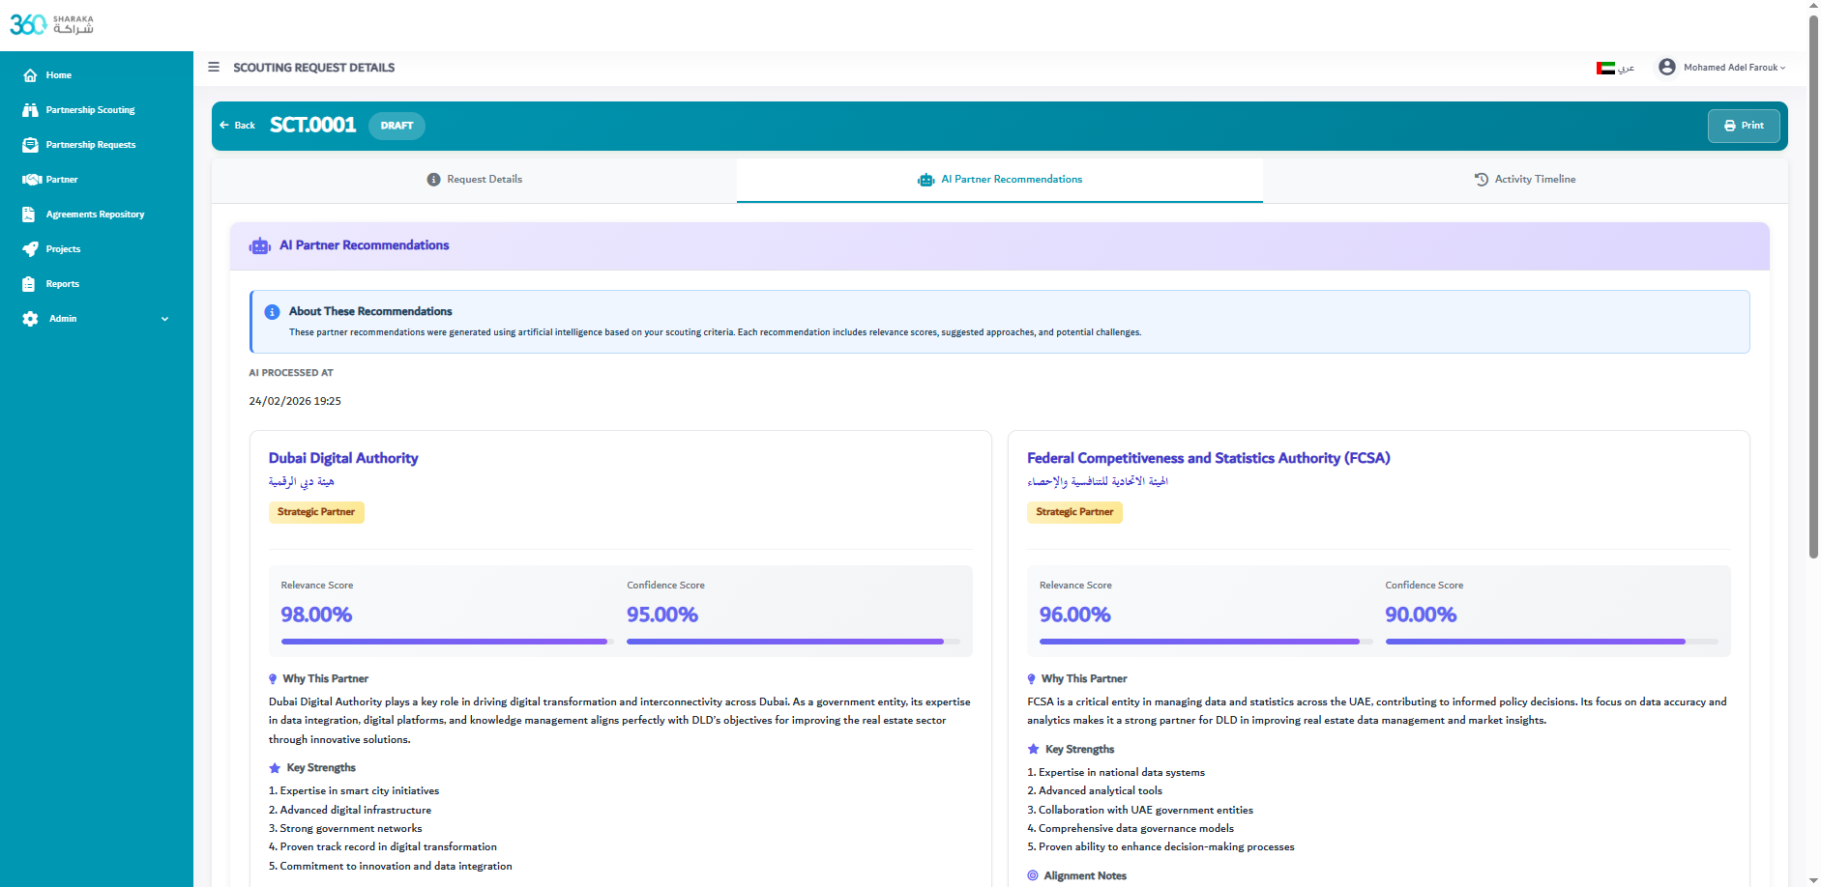Toggle the sidebar hamburger menu
The width and height of the screenshot is (1821, 887).
214,68
